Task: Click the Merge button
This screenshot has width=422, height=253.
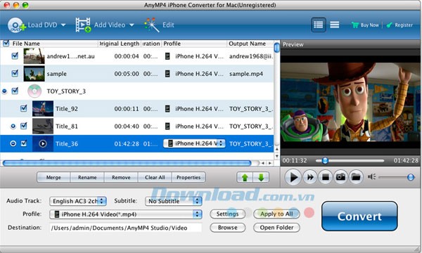Action: coord(53,177)
